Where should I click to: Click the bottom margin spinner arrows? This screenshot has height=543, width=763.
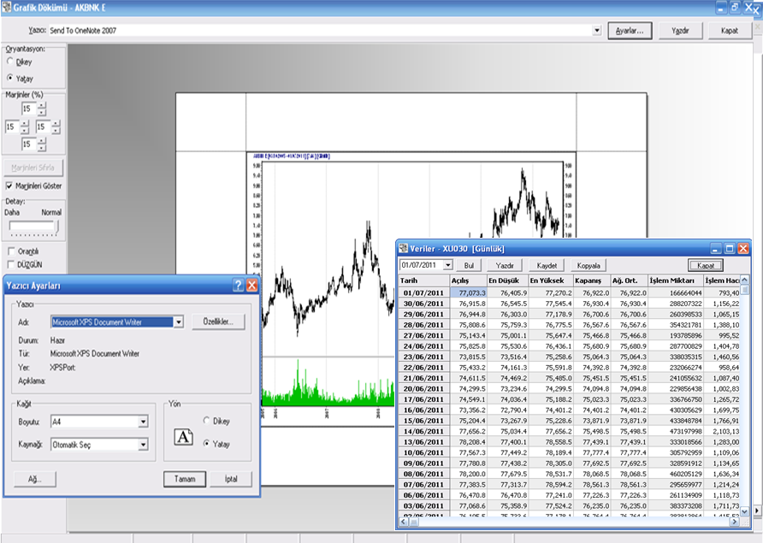[42, 145]
